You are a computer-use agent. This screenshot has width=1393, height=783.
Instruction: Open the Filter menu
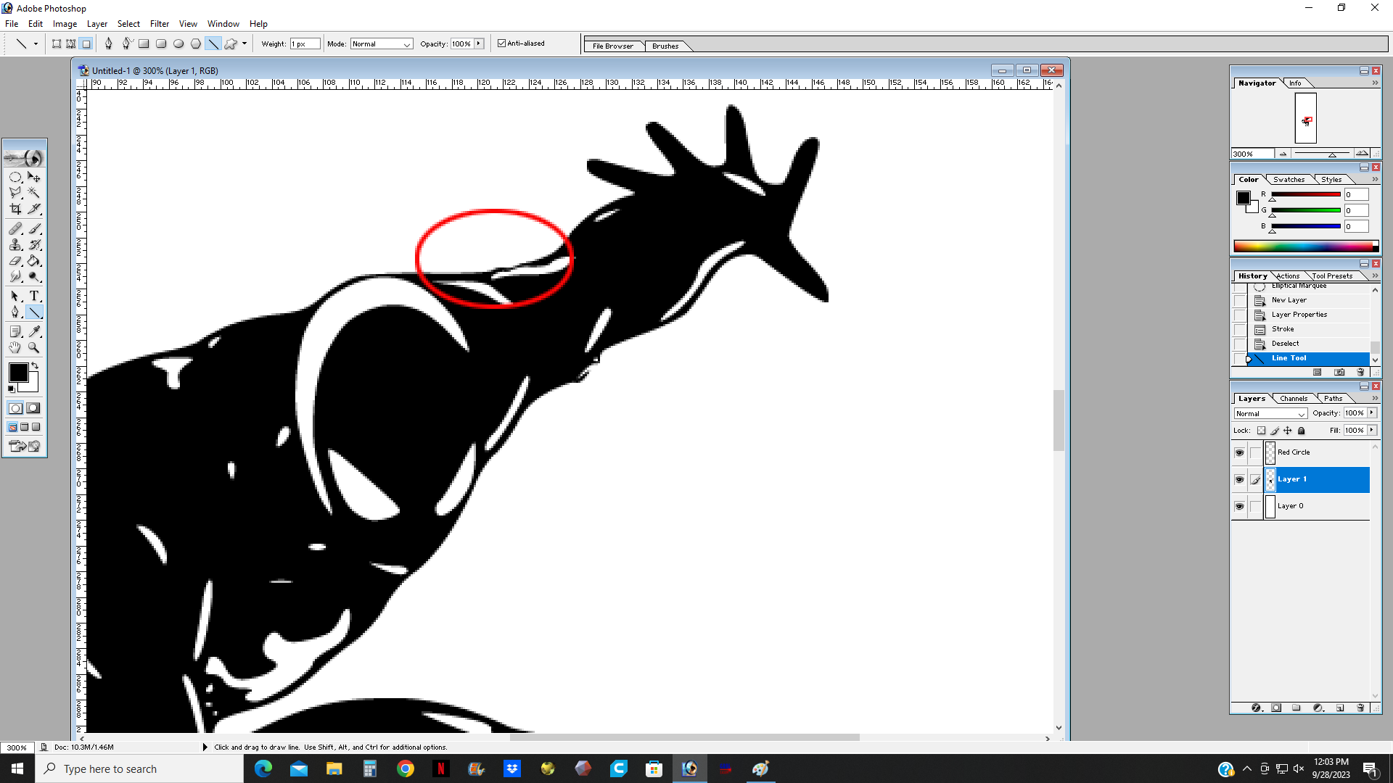point(159,24)
